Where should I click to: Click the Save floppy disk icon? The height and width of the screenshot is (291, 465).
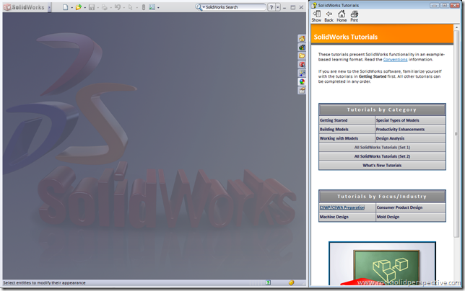click(92, 7)
